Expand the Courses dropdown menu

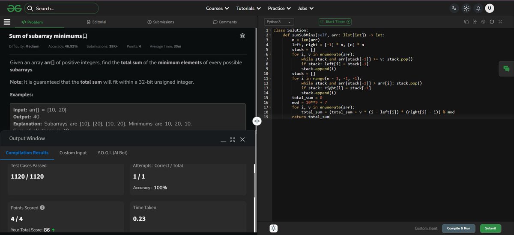217,8
